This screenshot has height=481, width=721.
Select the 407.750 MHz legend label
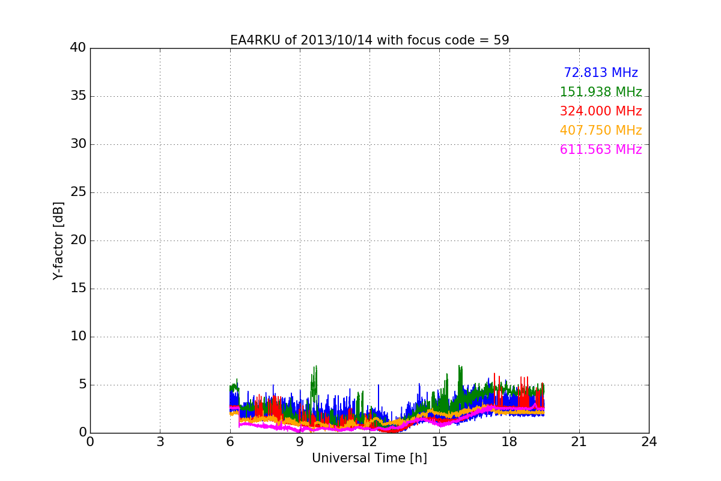pos(601,130)
